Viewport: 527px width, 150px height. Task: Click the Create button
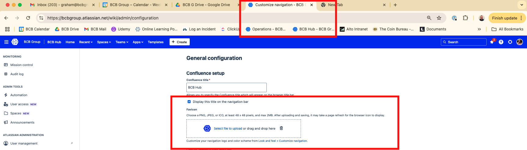(180, 42)
